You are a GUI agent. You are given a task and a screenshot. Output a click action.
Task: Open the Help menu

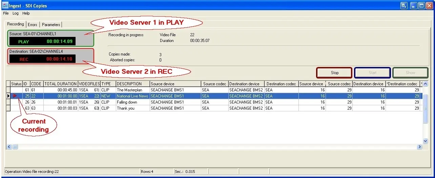point(26,14)
